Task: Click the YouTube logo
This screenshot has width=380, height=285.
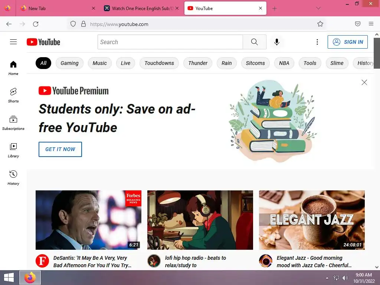Action: pyautogui.click(x=43, y=42)
